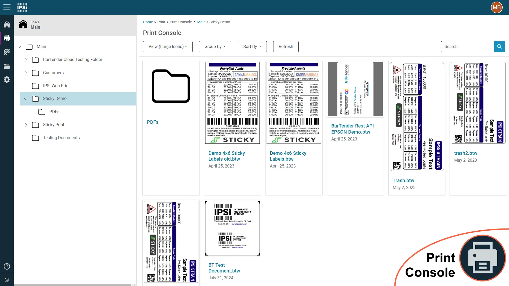This screenshot has height=286, width=509.
Task: Open MB user avatar menu
Action: [497, 7]
